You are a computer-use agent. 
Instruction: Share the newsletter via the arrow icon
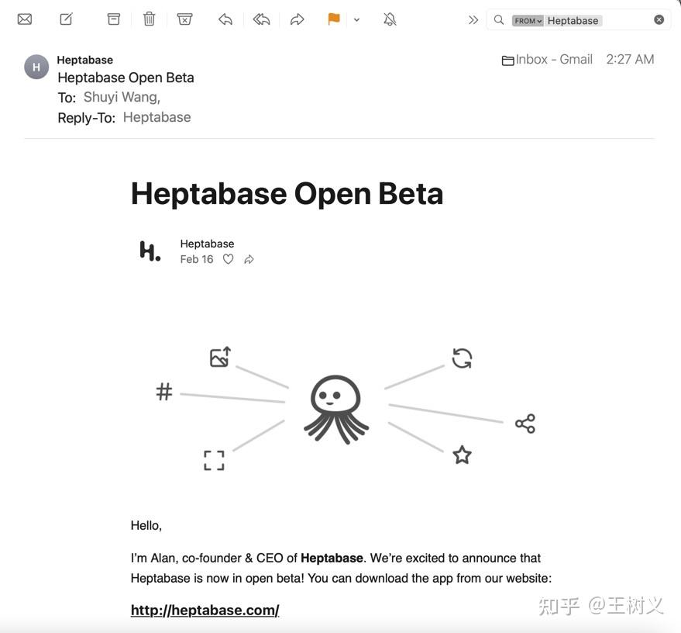click(x=249, y=258)
